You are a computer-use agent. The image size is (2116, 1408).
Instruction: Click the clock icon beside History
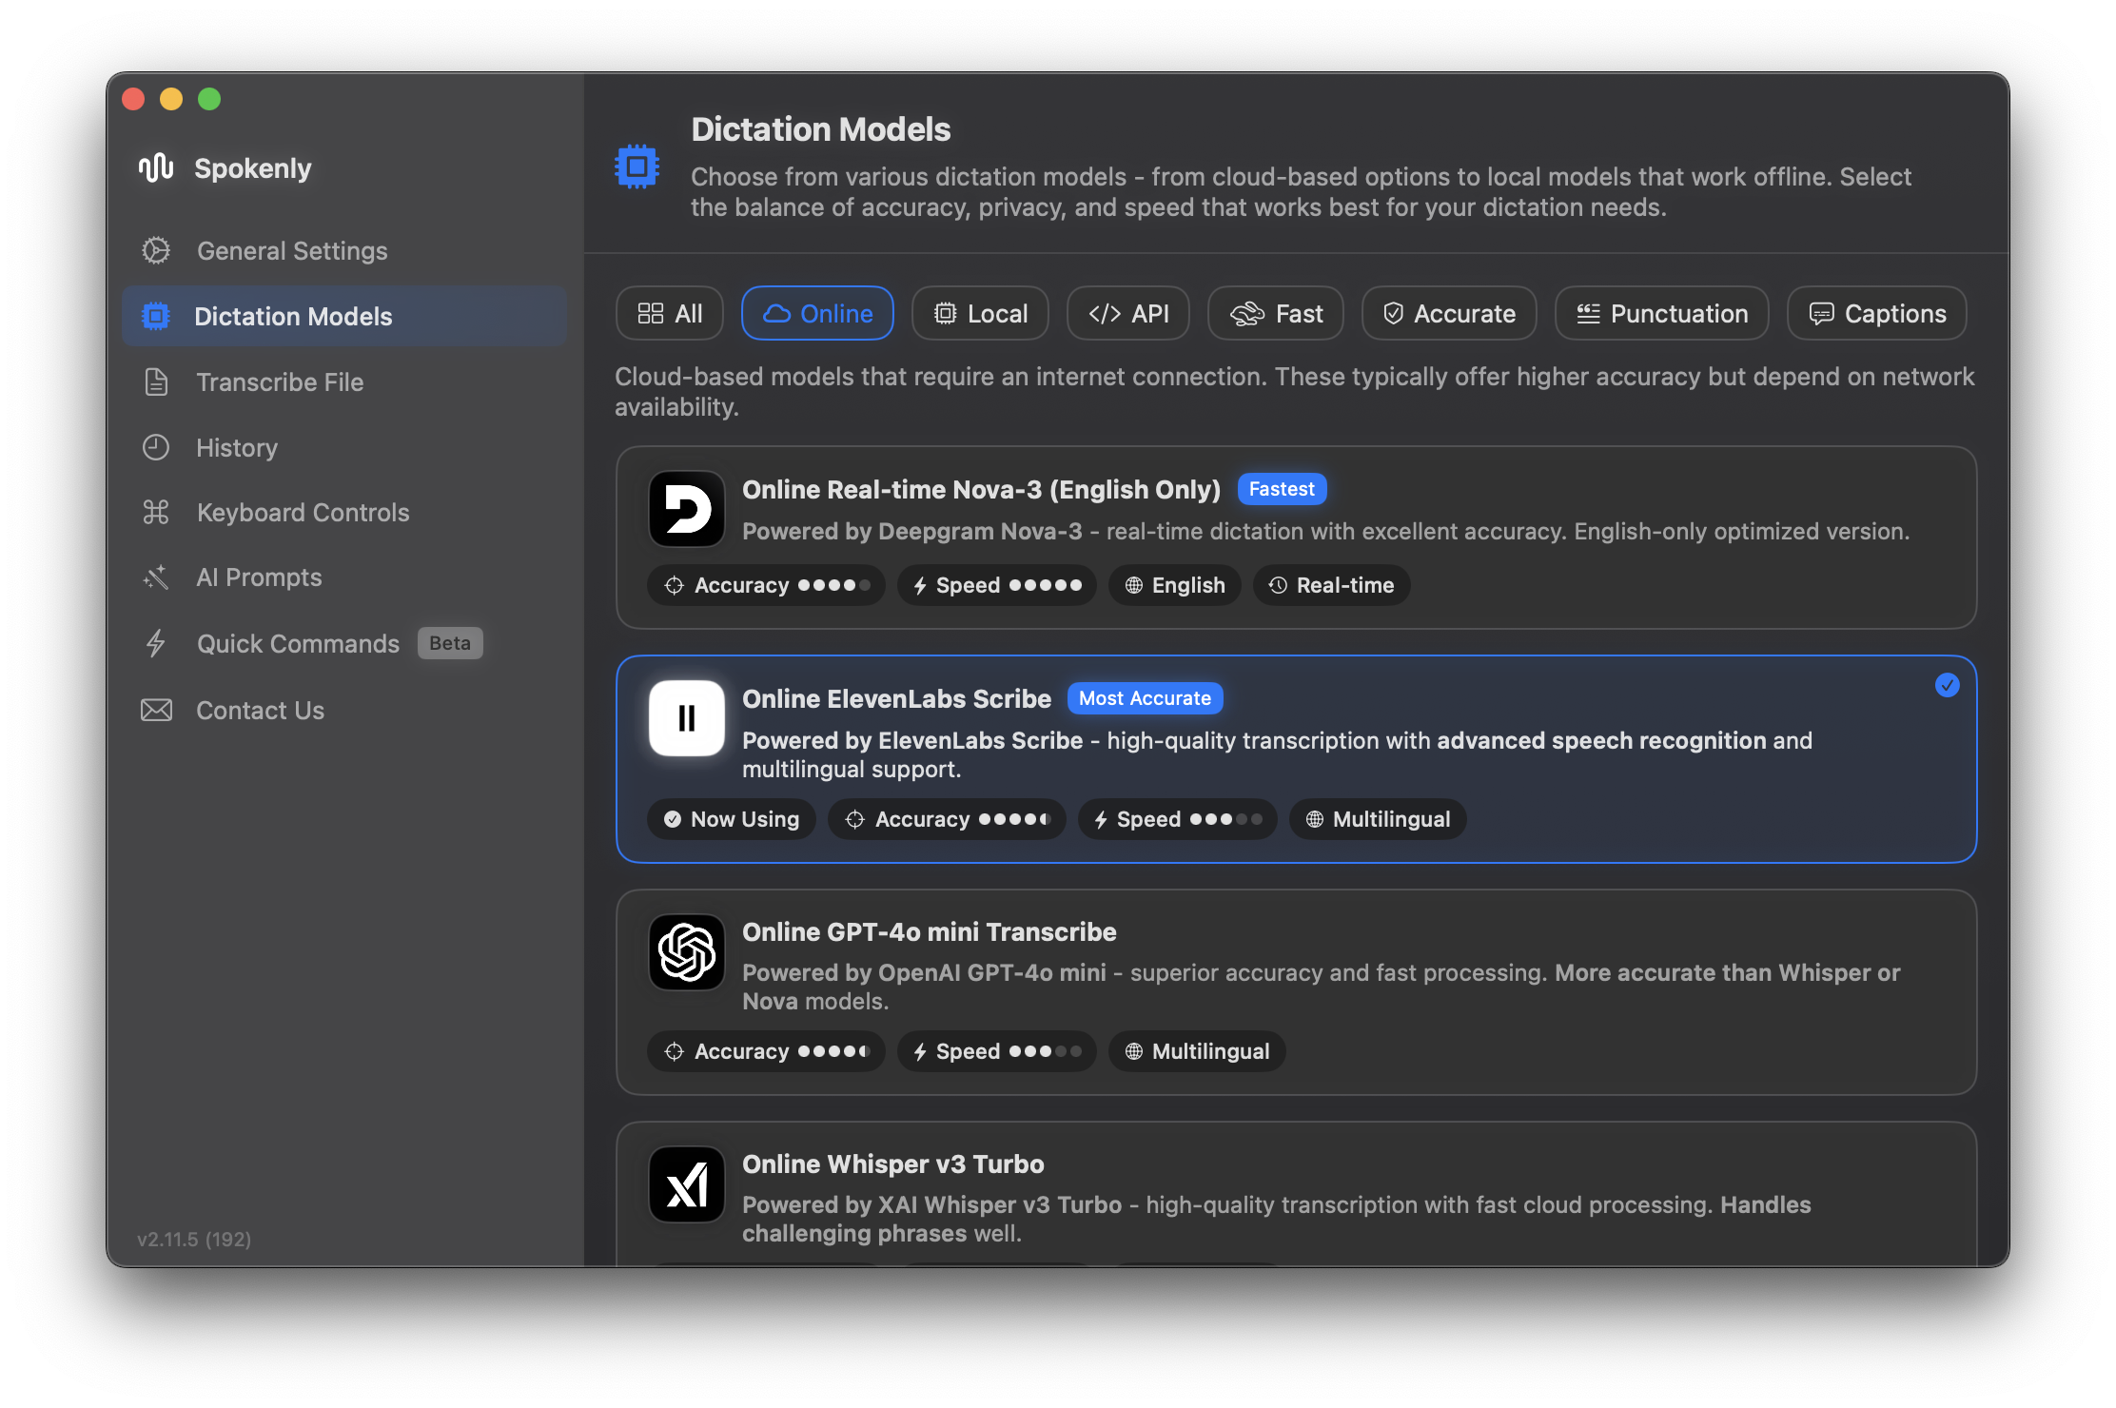coord(156,447)
